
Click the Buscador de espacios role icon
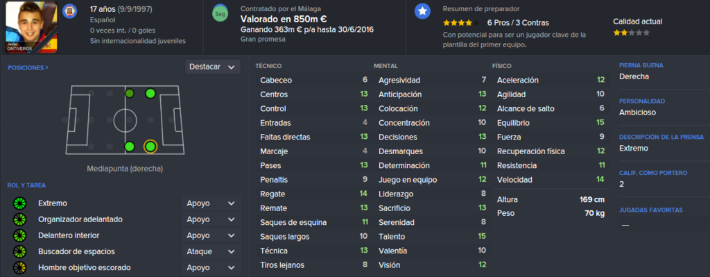click(20, 251)
